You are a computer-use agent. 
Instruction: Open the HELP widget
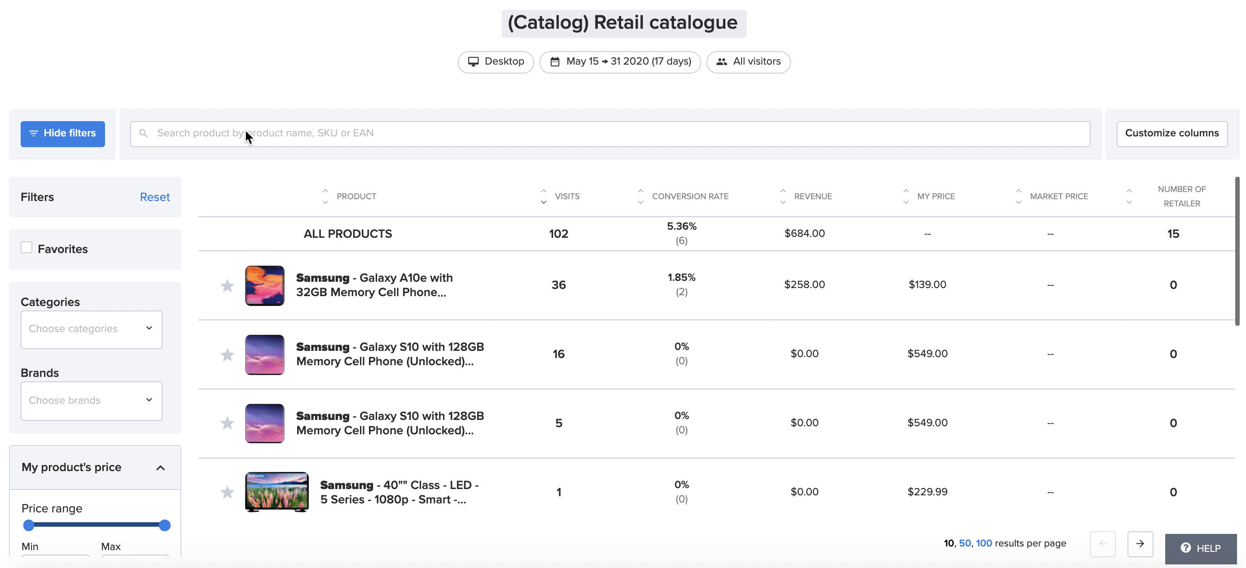coord(1201,548)
